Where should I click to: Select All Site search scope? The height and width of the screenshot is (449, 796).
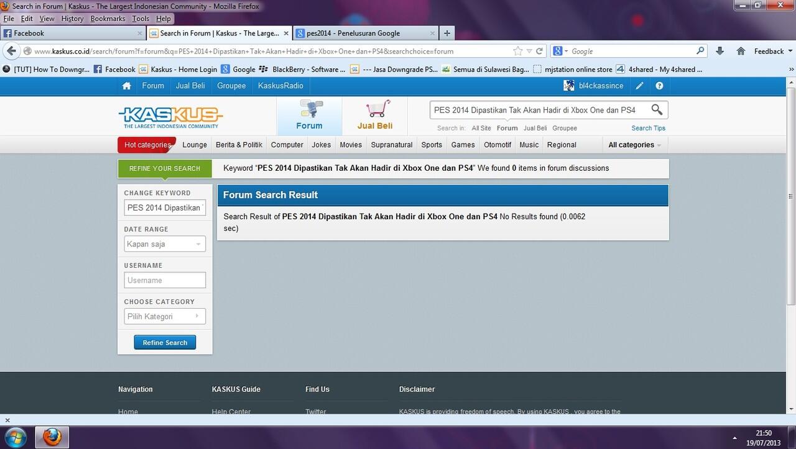pos(481,128)
